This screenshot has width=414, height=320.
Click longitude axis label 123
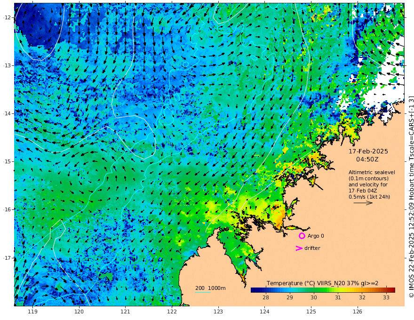(218, 312)
